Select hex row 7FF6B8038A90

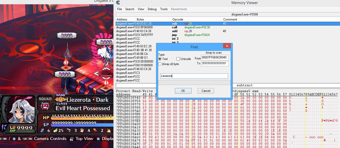[x=227, y=144]
